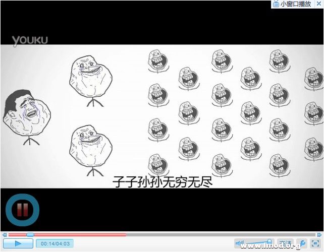Click the subtitle text 子子孙孙无穷无尽
The height and width of the screenshot is (252, 324).
pos(162,181)
